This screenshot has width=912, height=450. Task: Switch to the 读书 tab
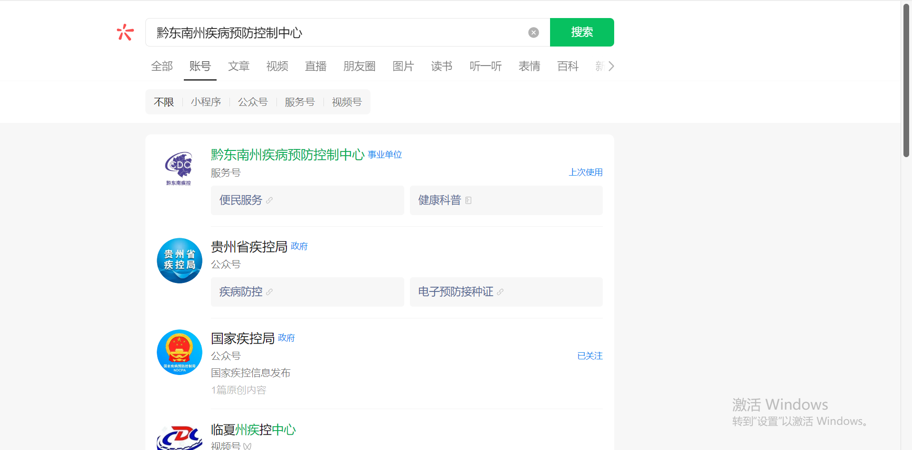442,66
